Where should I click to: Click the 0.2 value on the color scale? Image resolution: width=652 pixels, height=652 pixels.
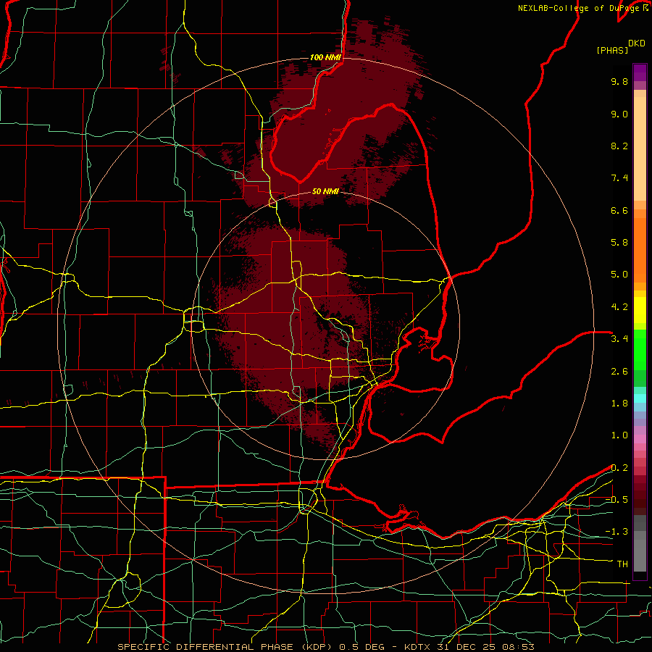(619, 468)
